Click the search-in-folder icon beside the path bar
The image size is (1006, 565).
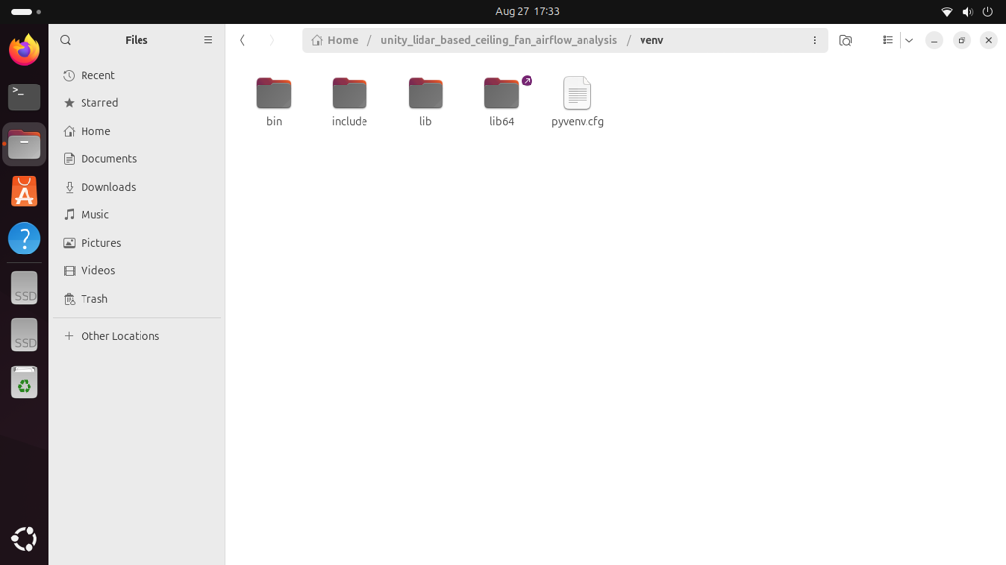[x=846, y=40]
